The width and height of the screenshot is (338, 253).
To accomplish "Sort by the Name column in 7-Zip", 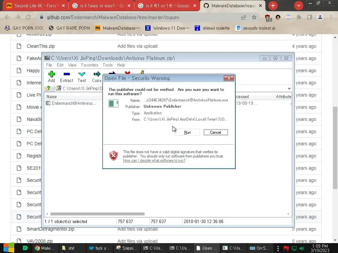I will click(51, 97).
